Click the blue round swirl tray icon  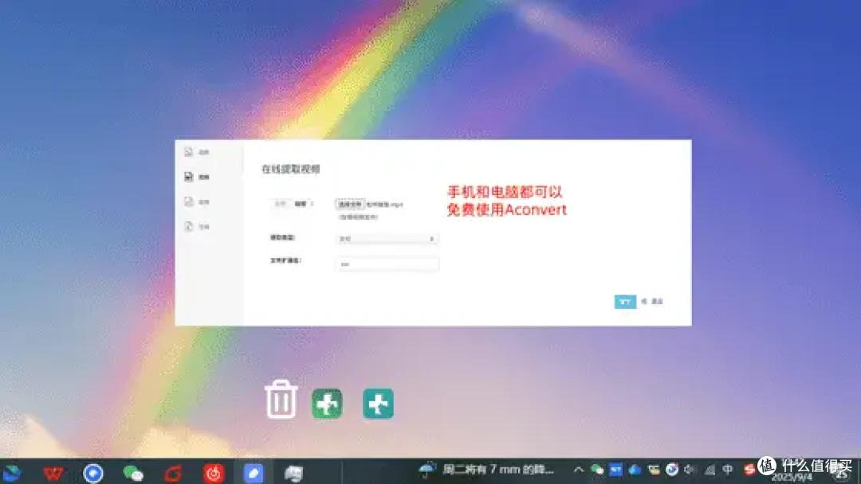(671, 470)
